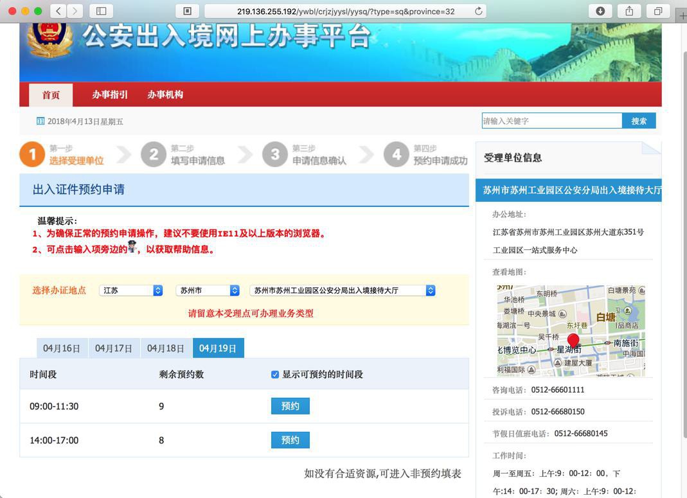Click the 14:00-17:00 time slot text
Image resolution: width=687 pixels, height=498 pixels.
[x=54, y=441]
